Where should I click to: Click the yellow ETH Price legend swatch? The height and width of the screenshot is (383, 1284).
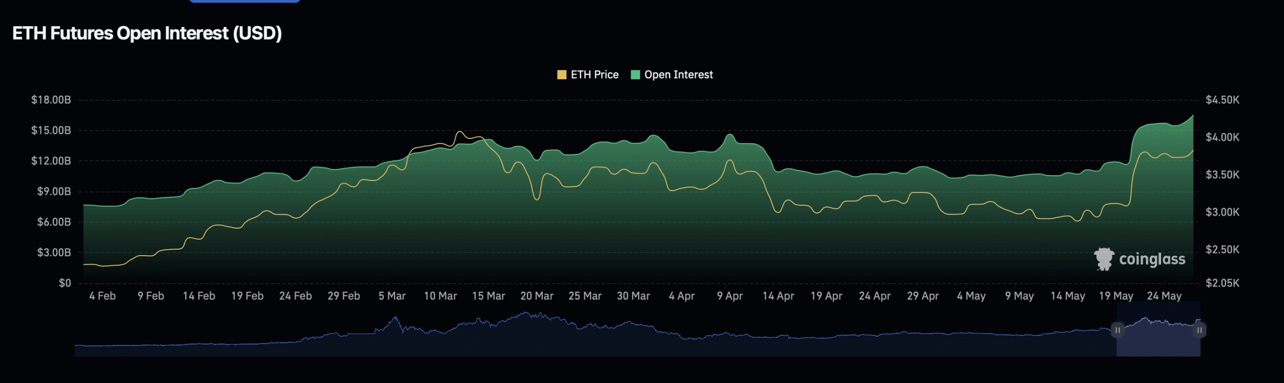[561, 75]
